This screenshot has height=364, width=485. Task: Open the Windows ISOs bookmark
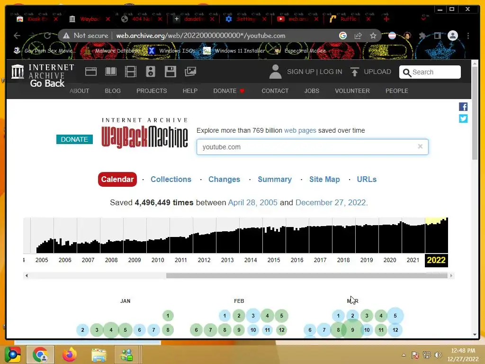pos(172,51)
